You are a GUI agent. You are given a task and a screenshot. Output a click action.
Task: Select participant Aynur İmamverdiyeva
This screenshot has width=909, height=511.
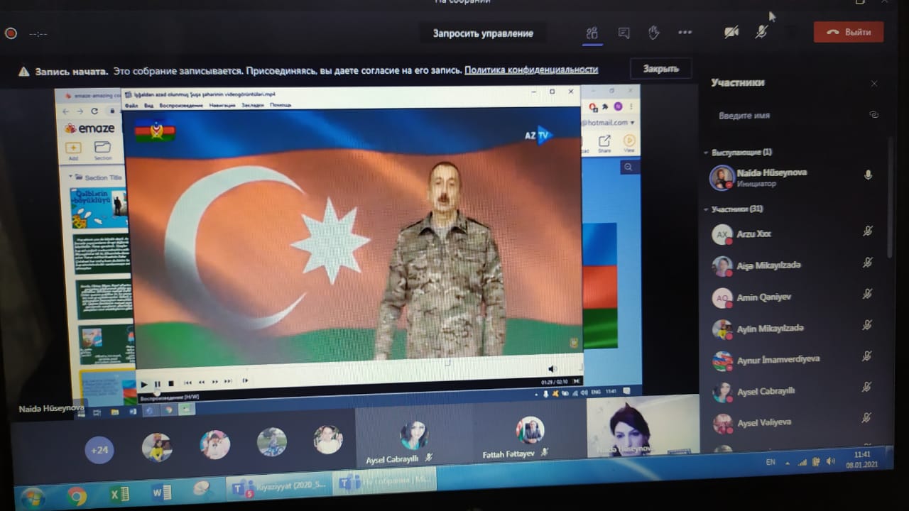792,360
